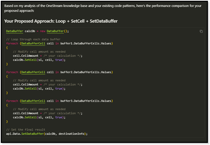Click the 'Your Proposed Approach' heading
210x145 pixels.
tap(61, 21)
